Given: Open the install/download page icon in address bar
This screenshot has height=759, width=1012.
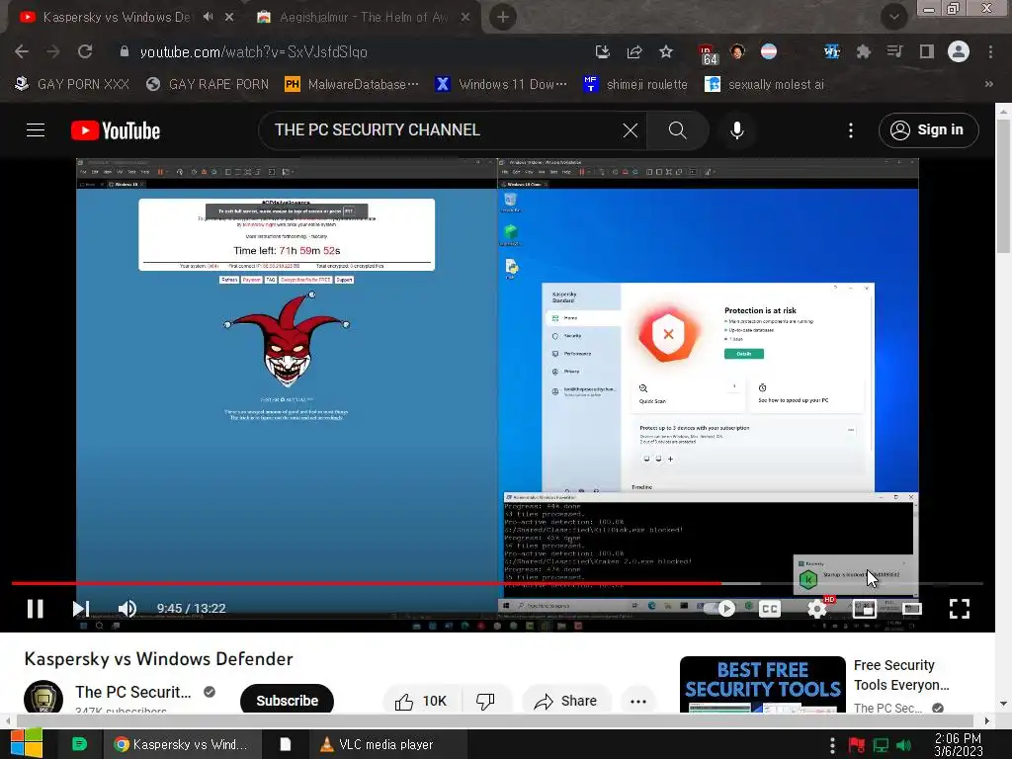Looking at the screenshot, I should (602, 51).
